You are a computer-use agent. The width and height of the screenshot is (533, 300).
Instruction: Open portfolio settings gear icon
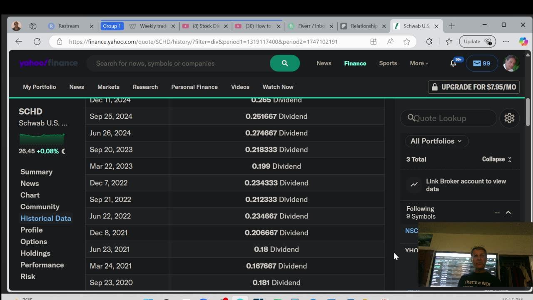[509, 118]
